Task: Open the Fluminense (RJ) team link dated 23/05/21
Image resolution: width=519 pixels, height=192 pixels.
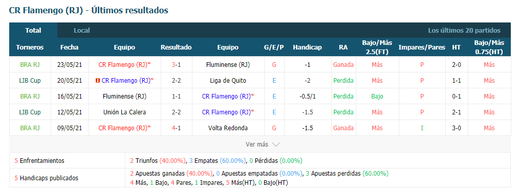Action: (x=228, y=65)
